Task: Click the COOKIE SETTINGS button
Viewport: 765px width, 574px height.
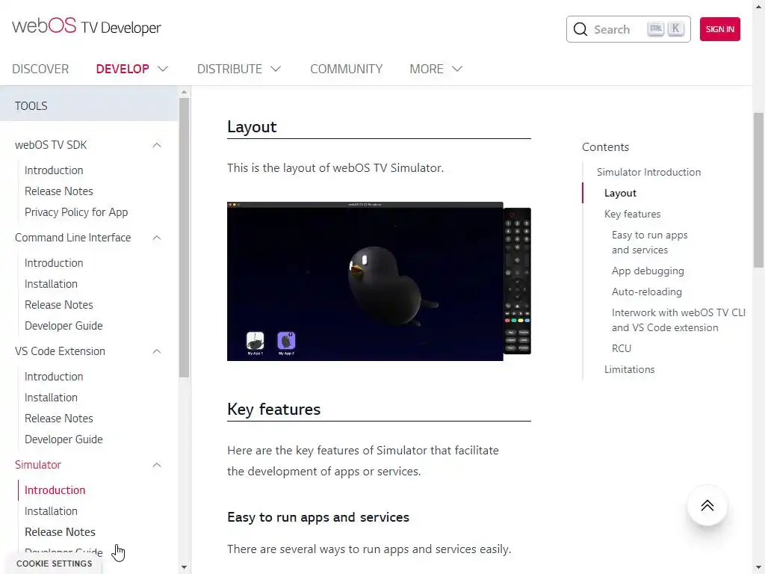Action: (54, 564)
